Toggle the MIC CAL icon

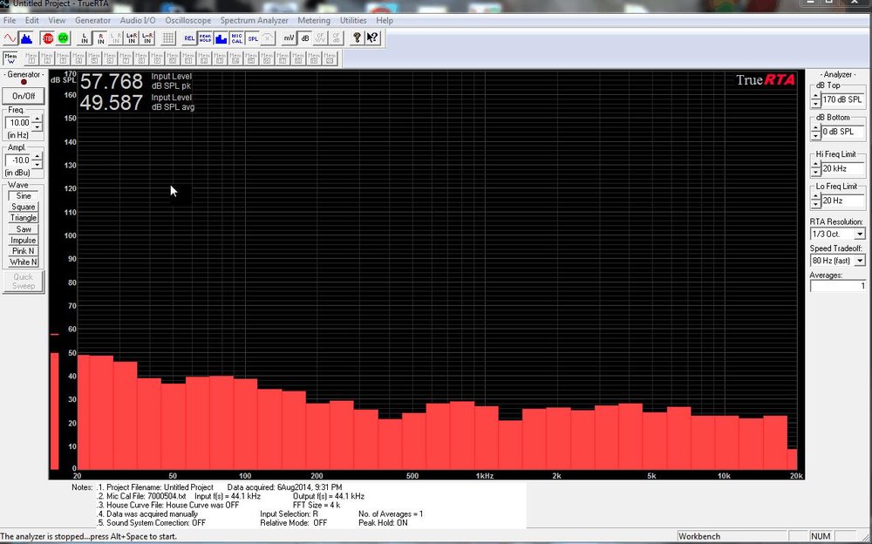(237, 38)
